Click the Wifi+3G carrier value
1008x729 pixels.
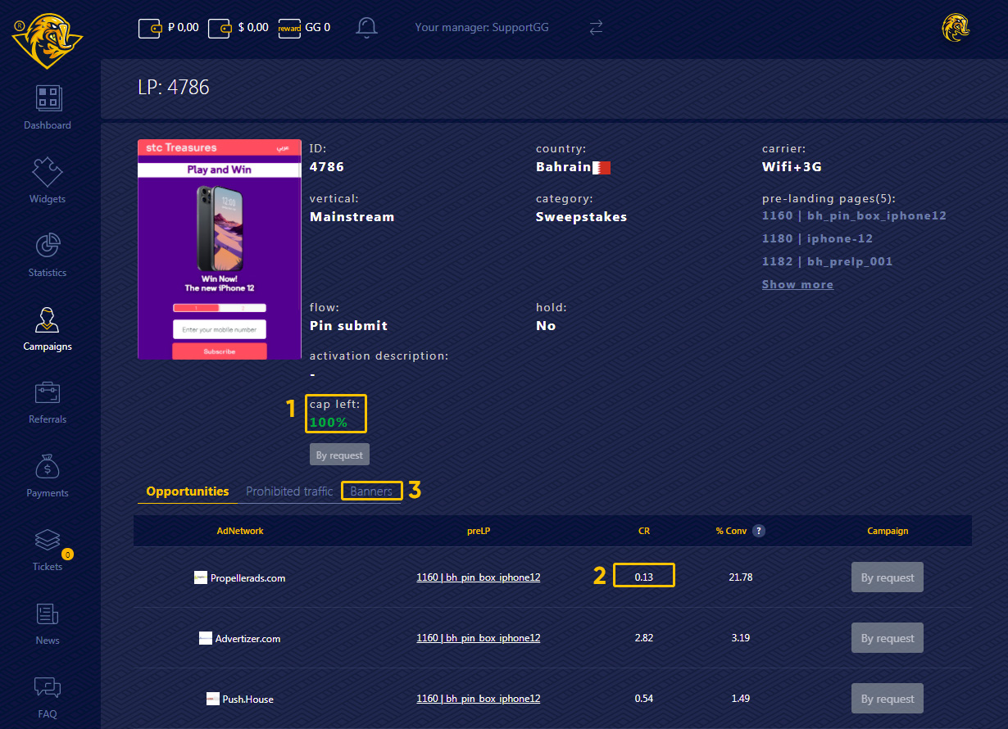(792, 167)
